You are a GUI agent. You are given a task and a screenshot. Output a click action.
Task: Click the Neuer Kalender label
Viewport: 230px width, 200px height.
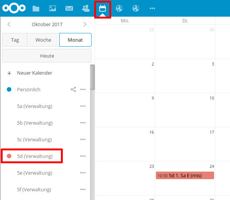tap(35, 73)
